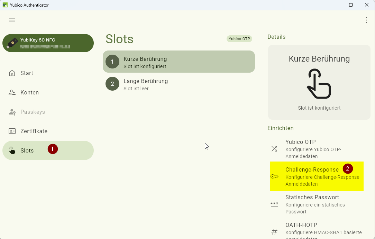Screen dimensions: 375x239
Task: Configure Yubico OTP credentials
Action: point(317,149)
